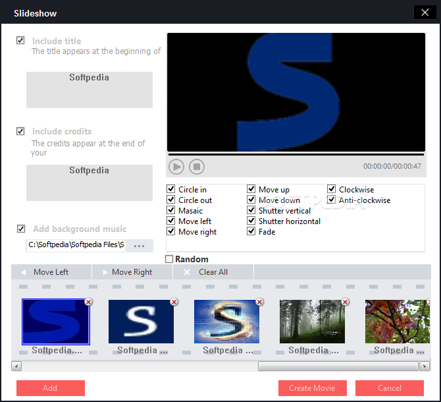Select the autumn leaves thumbnail

[x=398, y=322]
